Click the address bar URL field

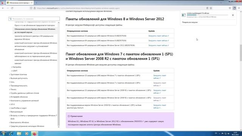click(120, 8)
